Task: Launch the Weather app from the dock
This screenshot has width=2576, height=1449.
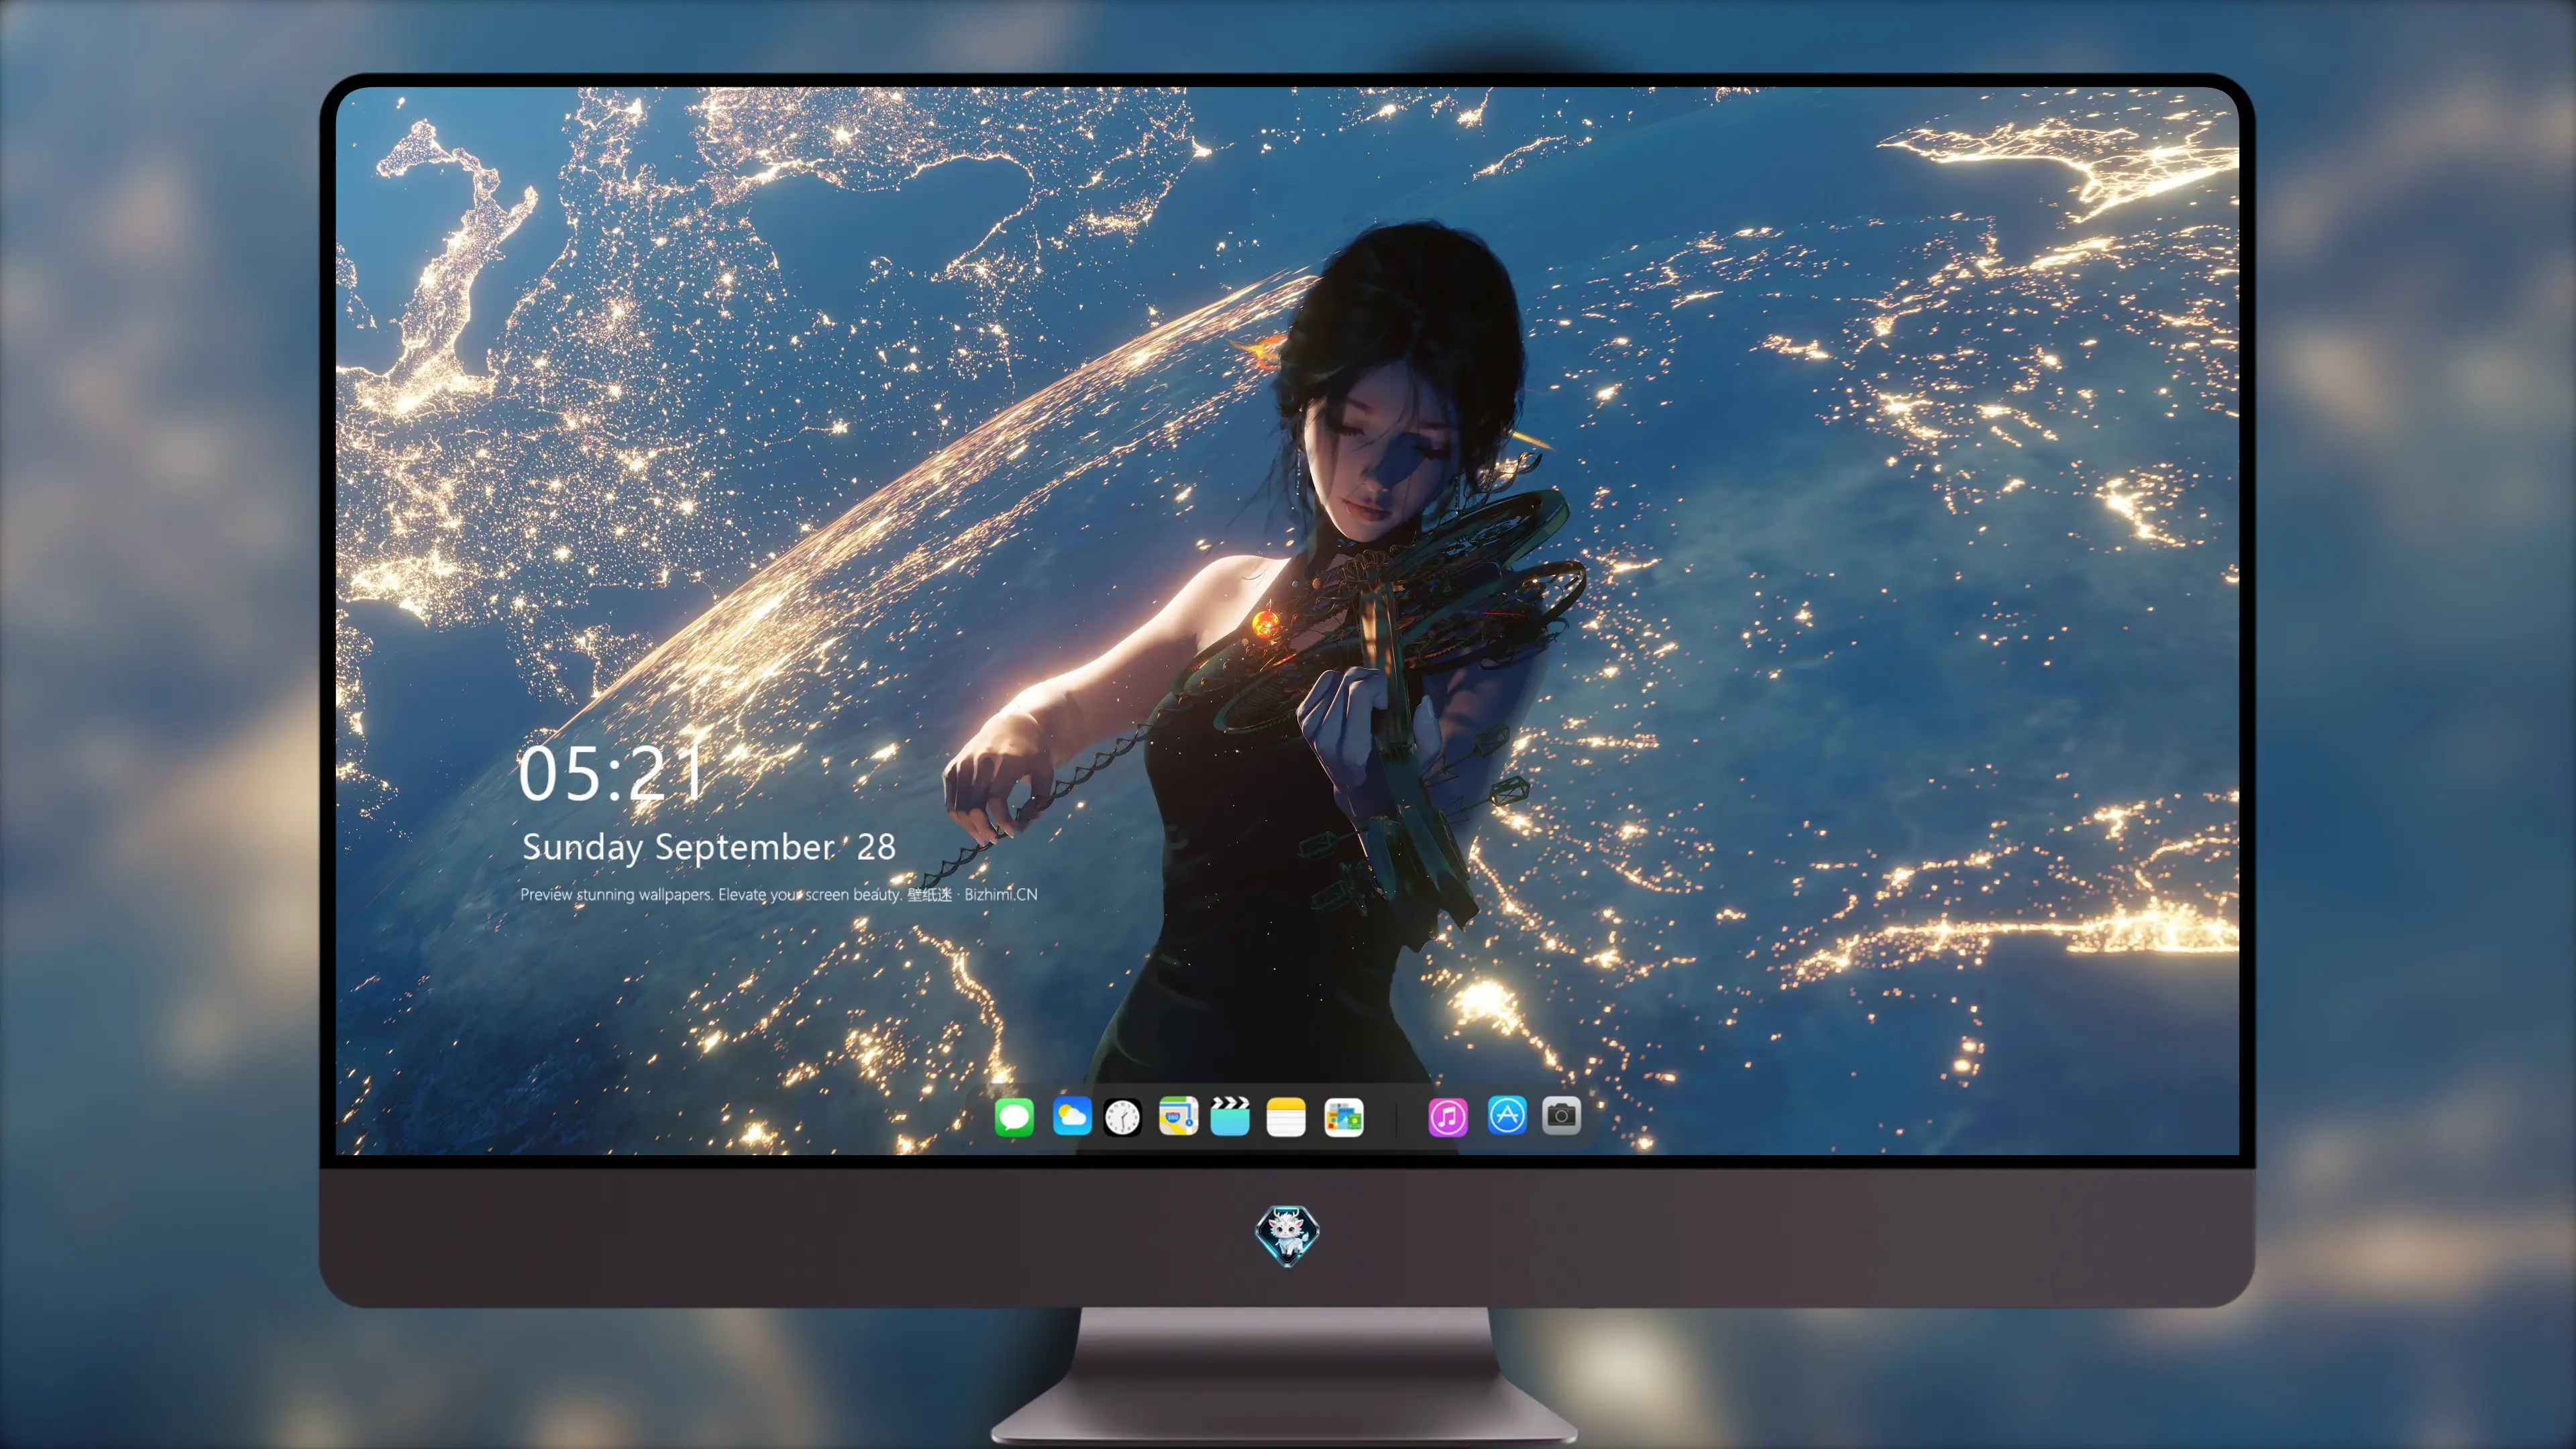Action: 1072,1116
